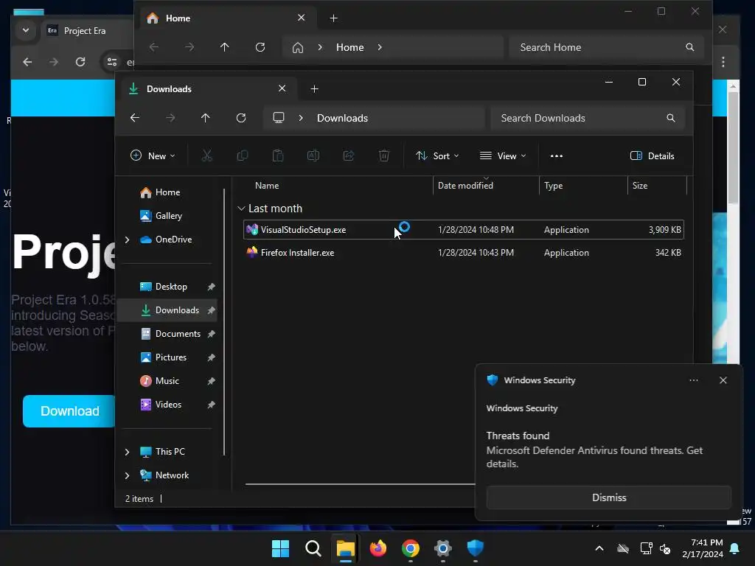Open the View dropdown menu
This screenshot has width=755, height=566.
[x=503, y=156]
